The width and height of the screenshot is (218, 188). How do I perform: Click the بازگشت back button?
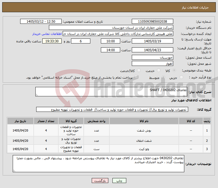100,181
